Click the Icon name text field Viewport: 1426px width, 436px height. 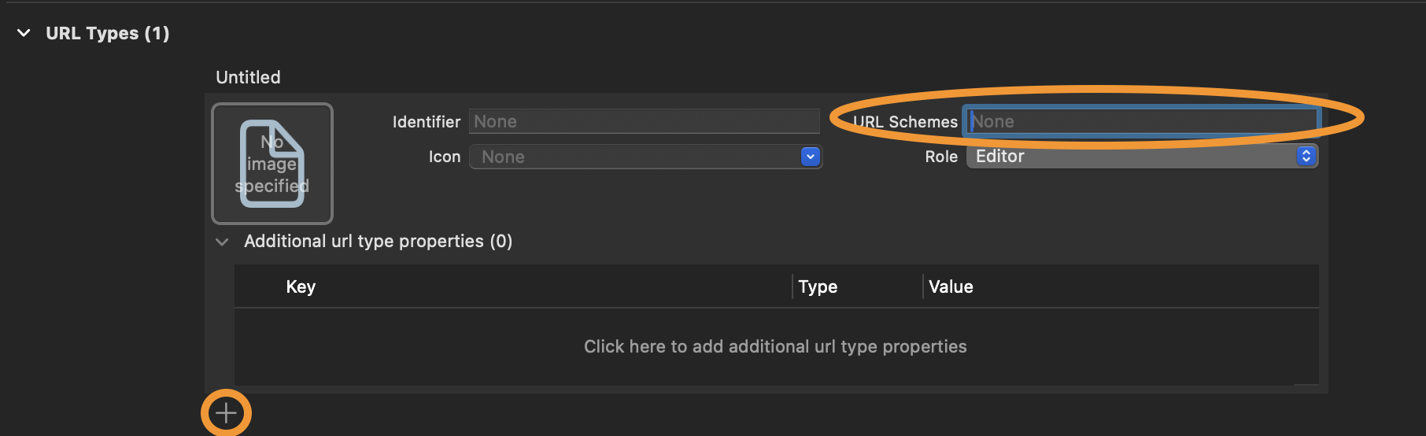tap(634, 157)
